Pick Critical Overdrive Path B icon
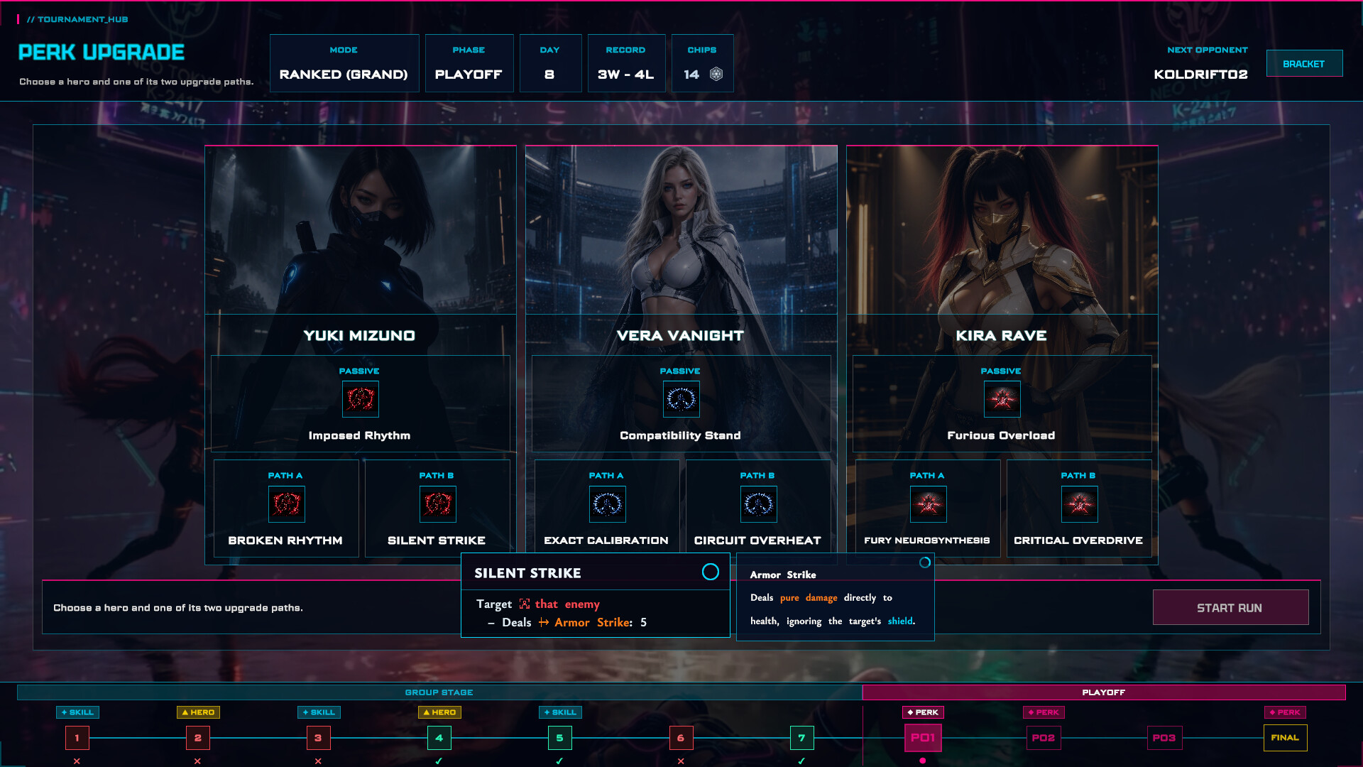1363x767 pixels. (x=1079, y=504)
